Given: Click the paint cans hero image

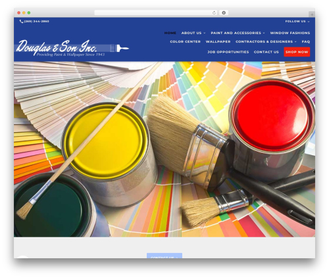Looking at the screenshot, I should point(164,149).
